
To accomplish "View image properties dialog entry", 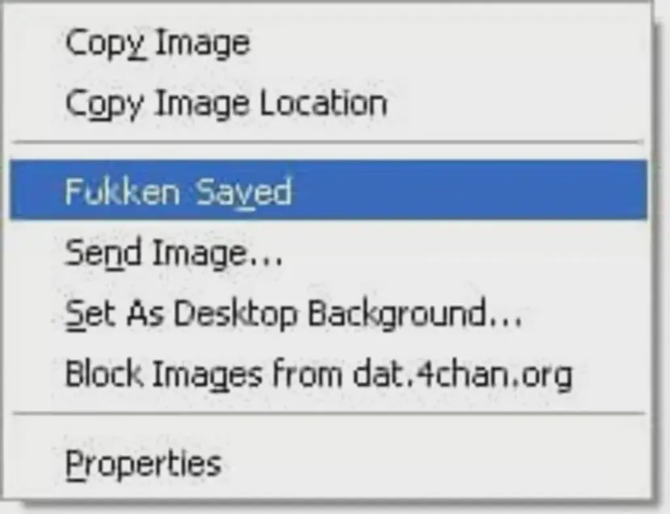I will click(x=328, y=464).
